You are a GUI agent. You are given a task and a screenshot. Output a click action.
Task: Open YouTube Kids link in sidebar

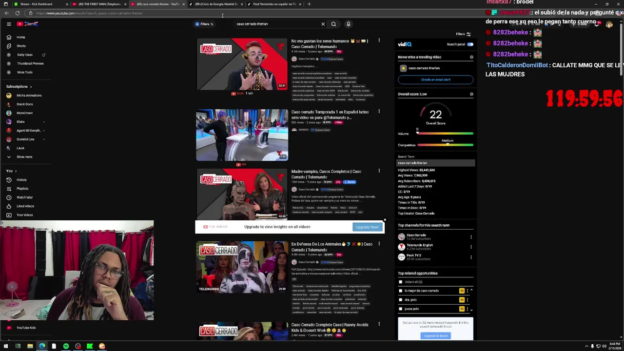[x=26, y=328]
